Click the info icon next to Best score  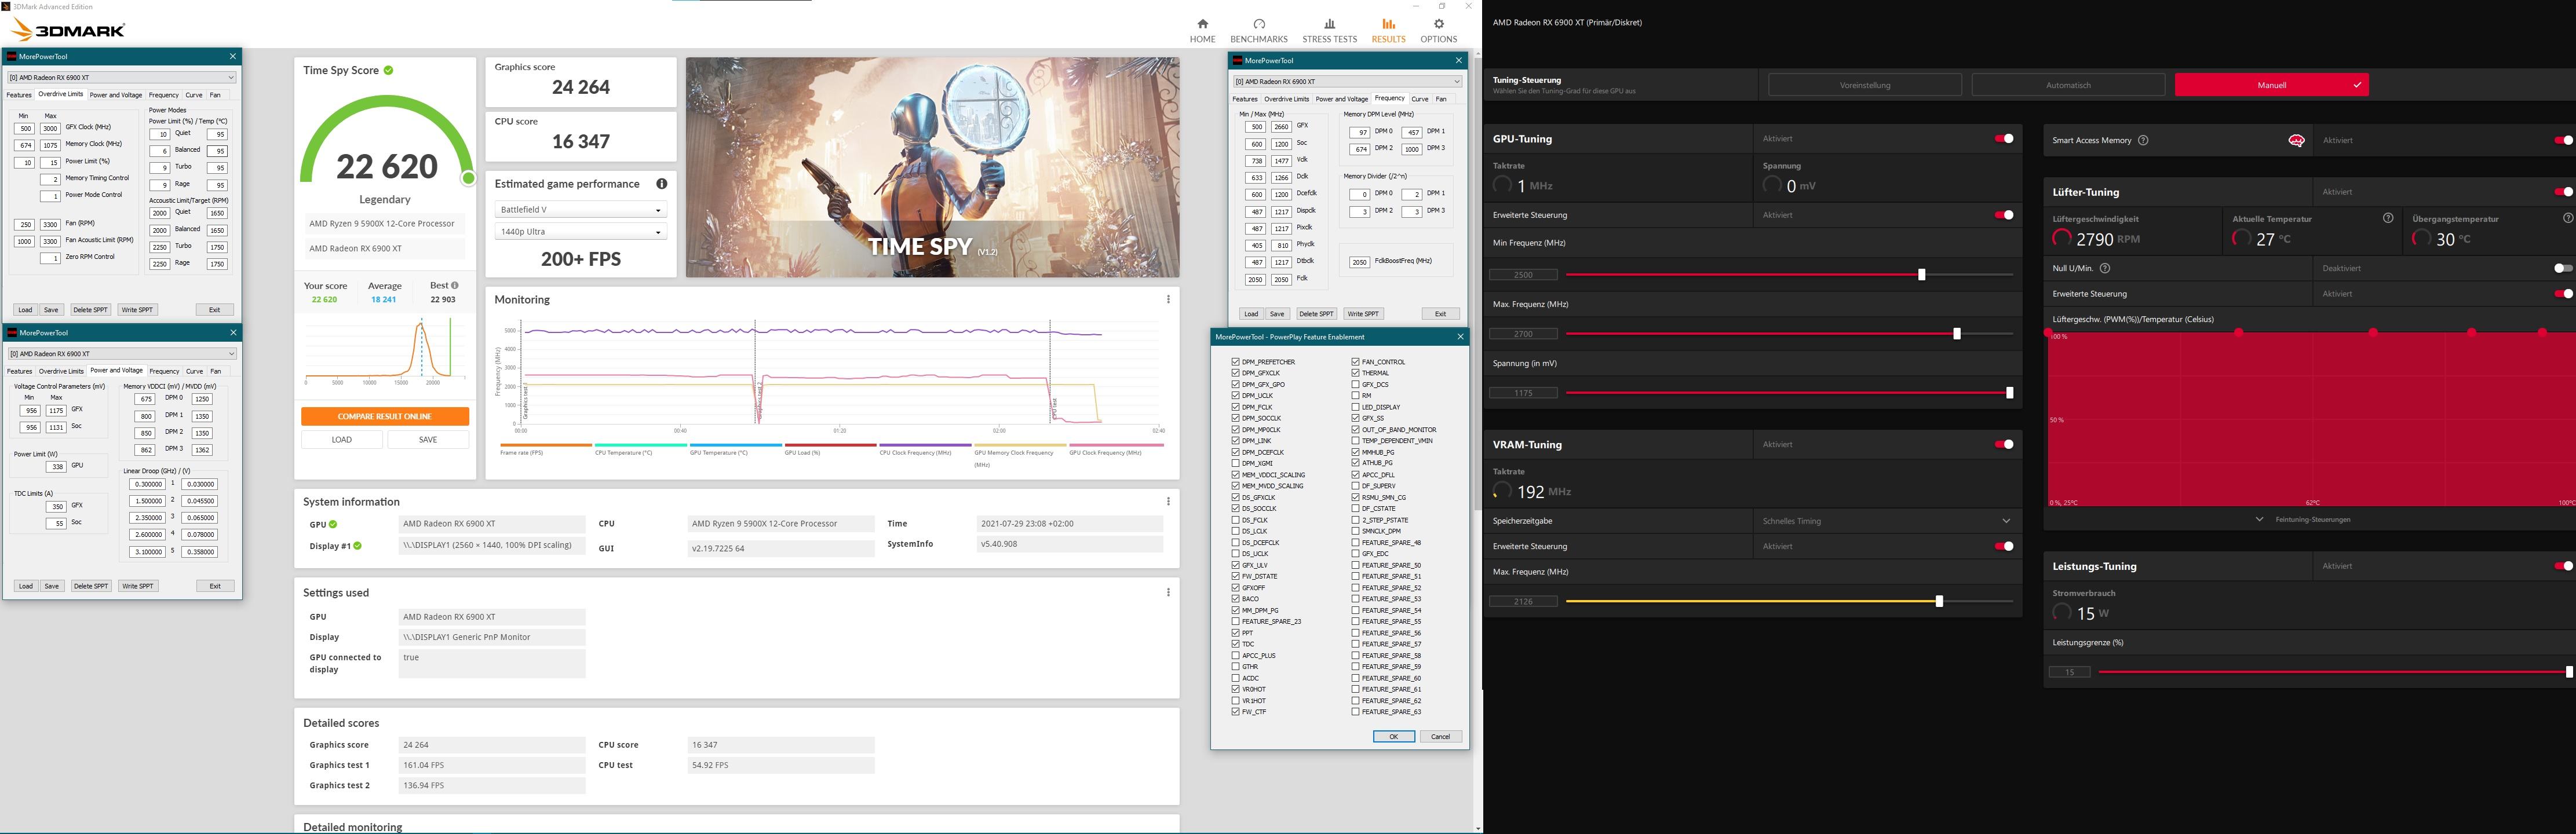coord(454,285)
